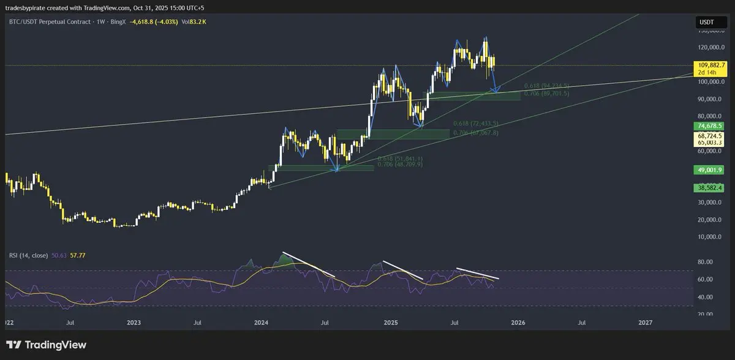Click the RSI axis 80.00 tick

706,261
